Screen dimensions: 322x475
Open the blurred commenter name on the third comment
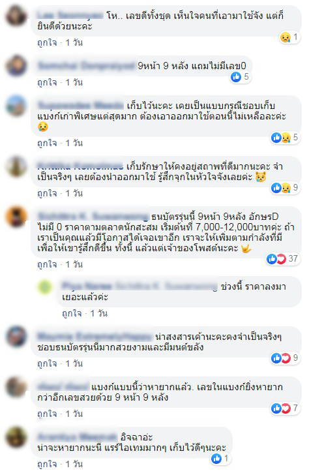tap(81, 106)
